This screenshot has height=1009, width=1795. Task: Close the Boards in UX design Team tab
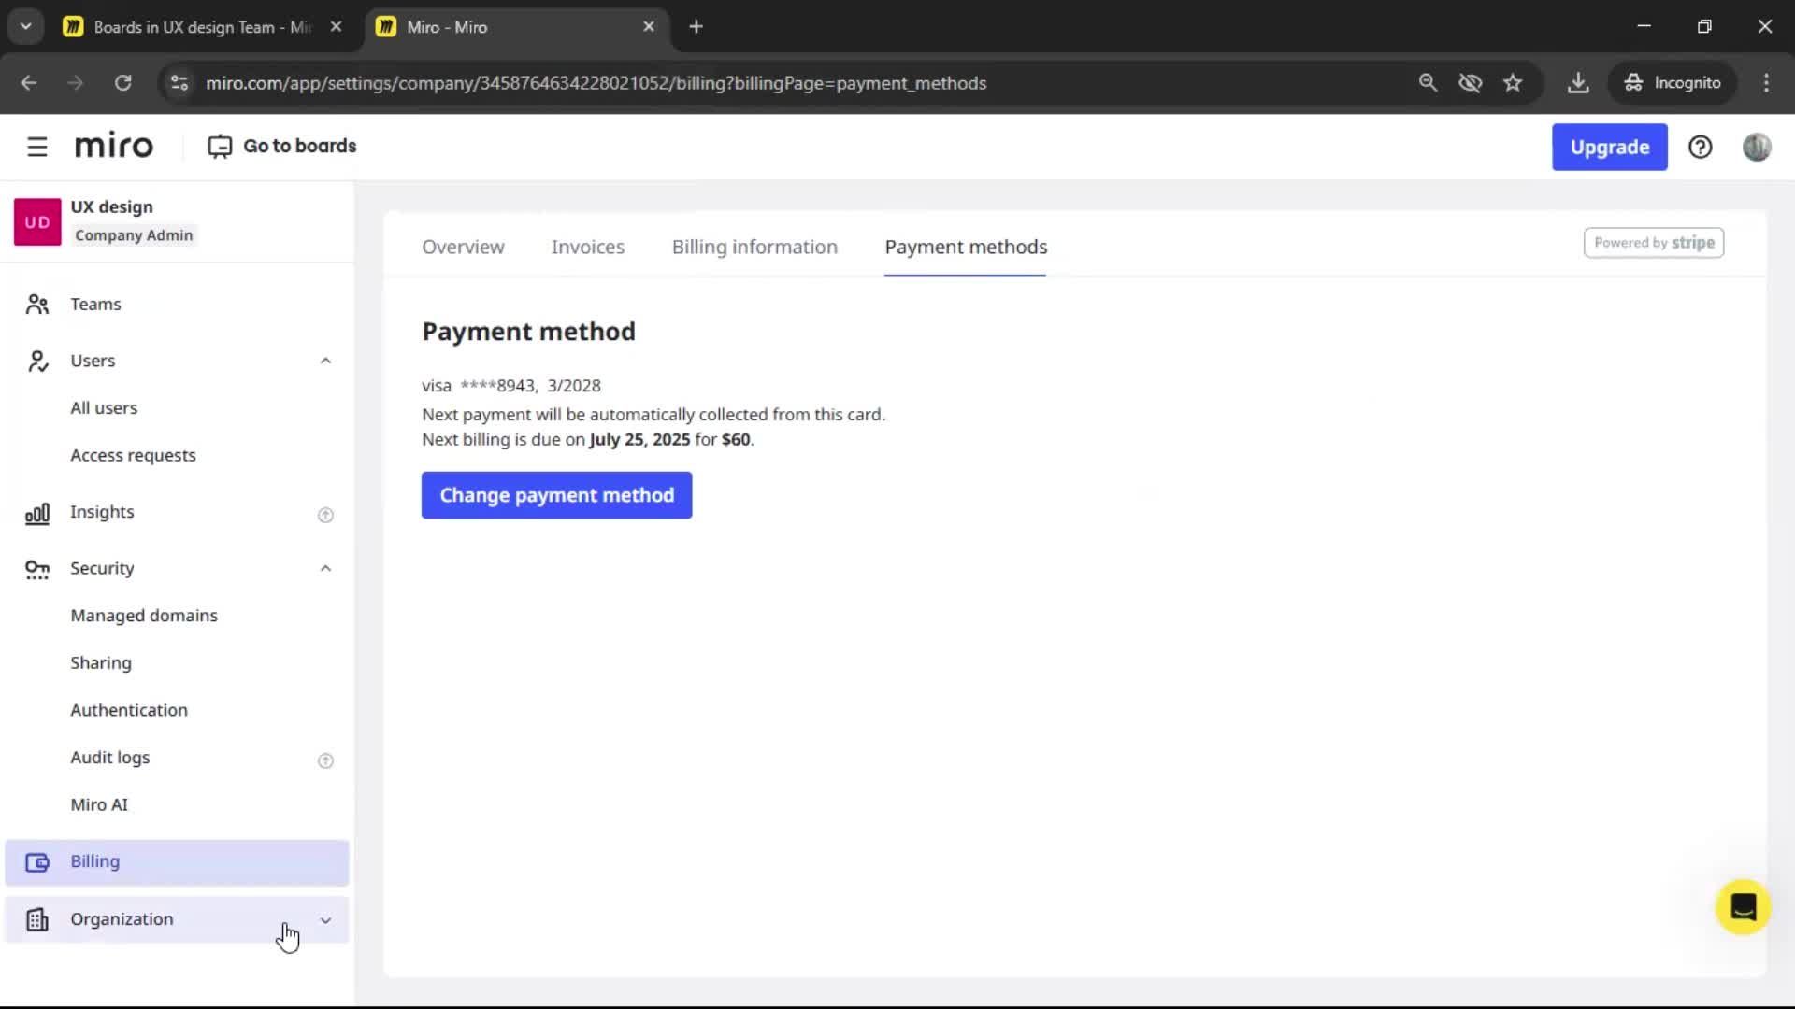coord(336,27)
